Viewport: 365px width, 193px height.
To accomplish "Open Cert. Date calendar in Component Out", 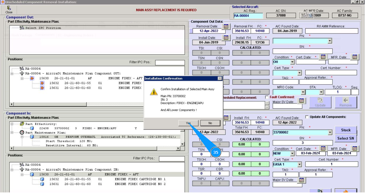I will (x=323, y=57).
